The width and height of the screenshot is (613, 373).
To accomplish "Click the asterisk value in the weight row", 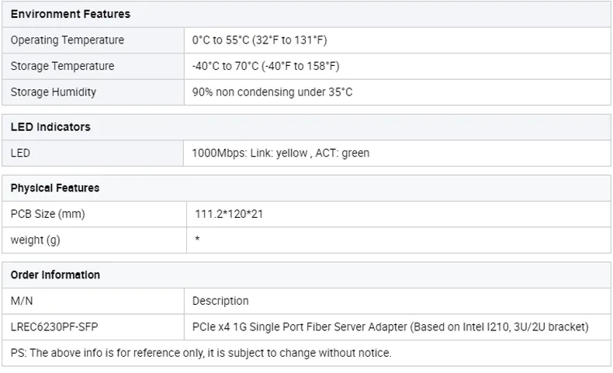I will (x=197, y=239).
